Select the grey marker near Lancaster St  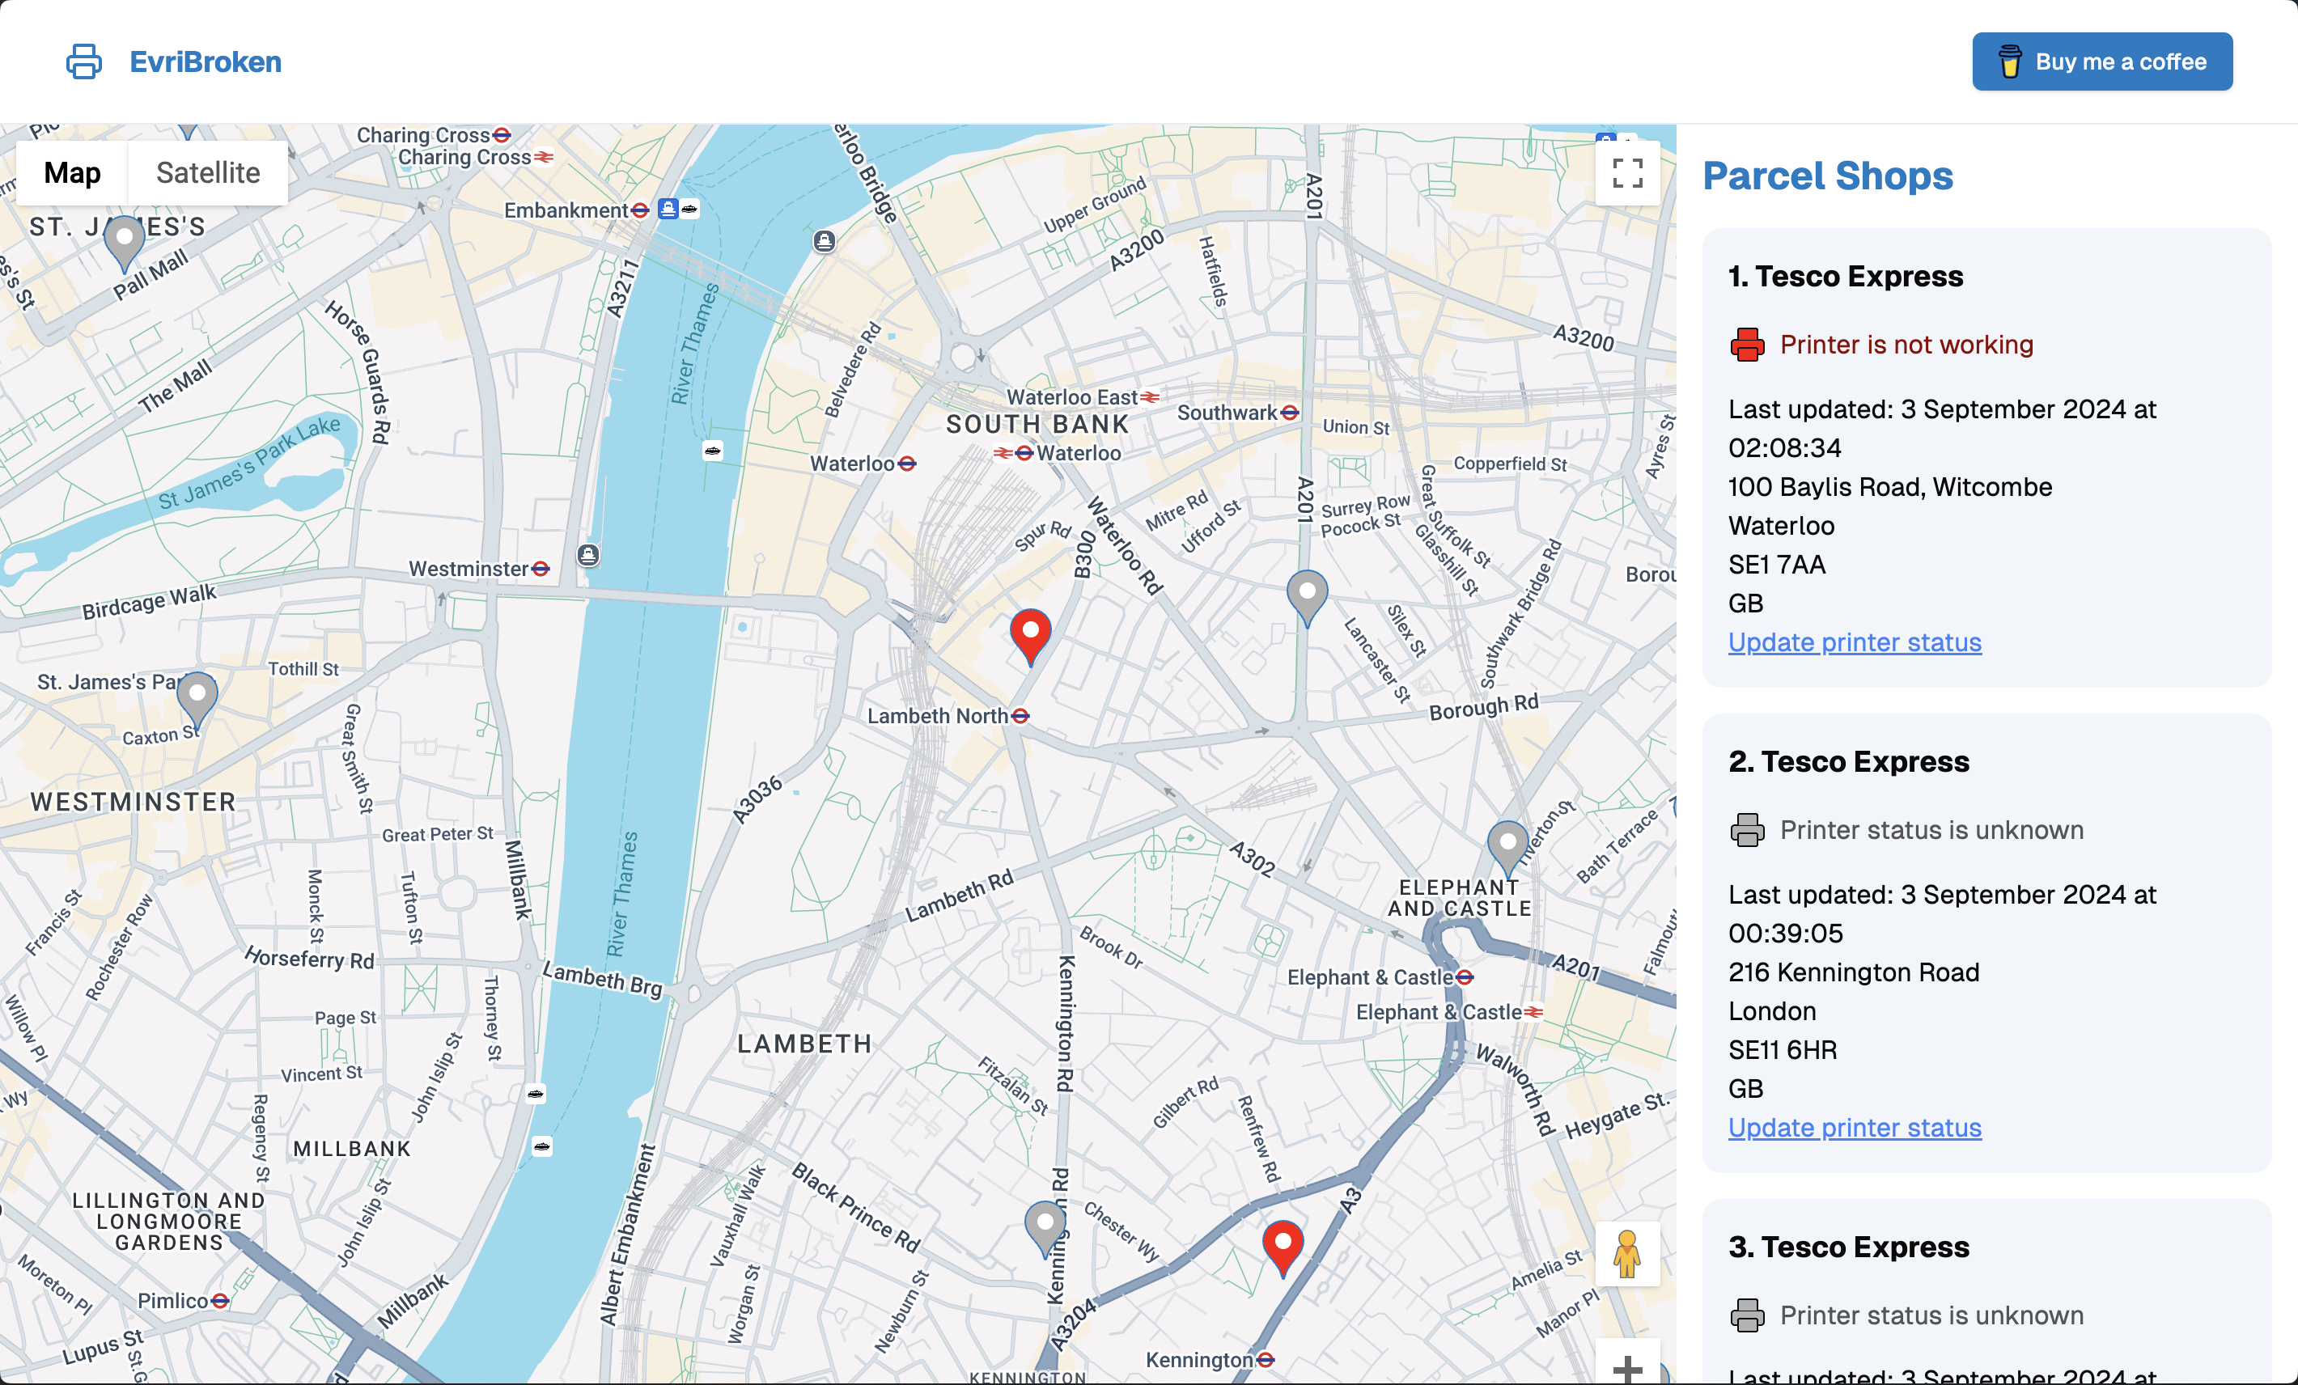pos(1307,599)
